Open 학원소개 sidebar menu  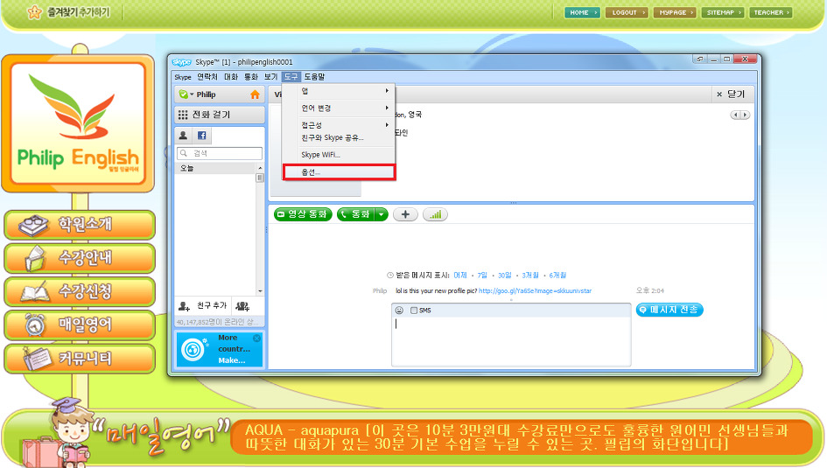[x=80, y=225]
